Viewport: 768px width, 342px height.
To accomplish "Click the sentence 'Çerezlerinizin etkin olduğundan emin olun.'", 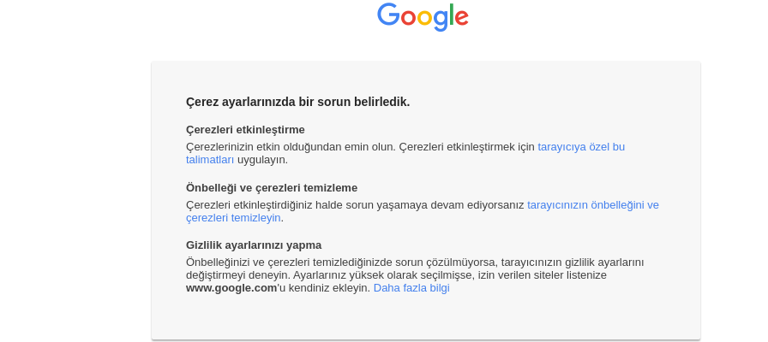I will pos(291,146).
